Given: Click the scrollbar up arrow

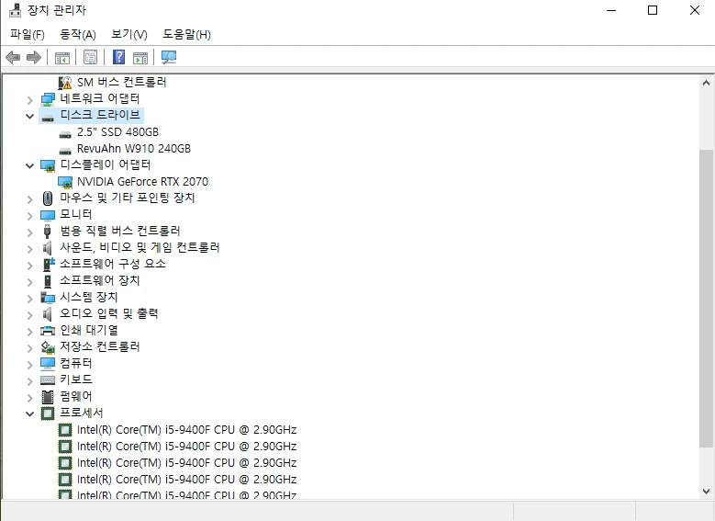Looking at the screenshot, I should coord(706,83).
